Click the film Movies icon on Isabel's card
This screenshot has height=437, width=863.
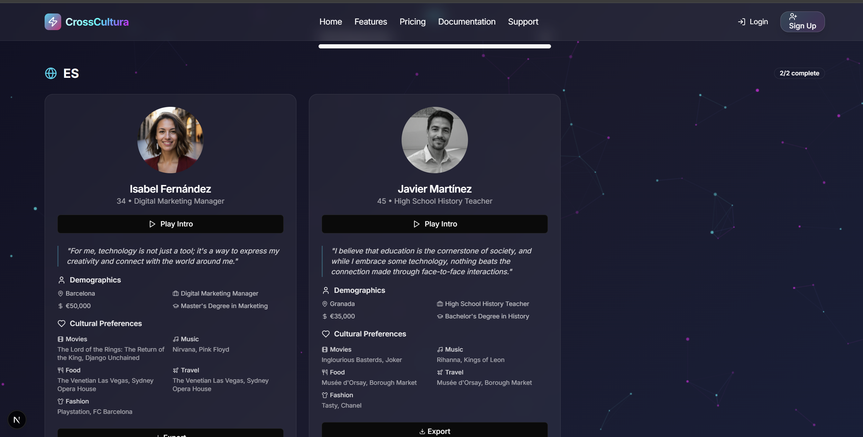pyautogui.click(x=61, y=339)
